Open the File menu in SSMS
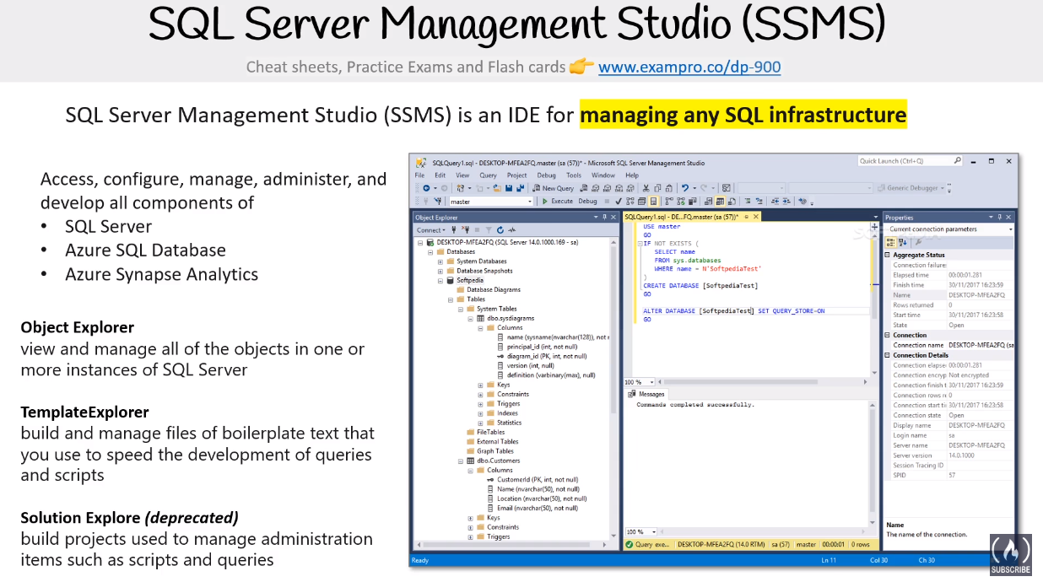 (x=419, y=175)
